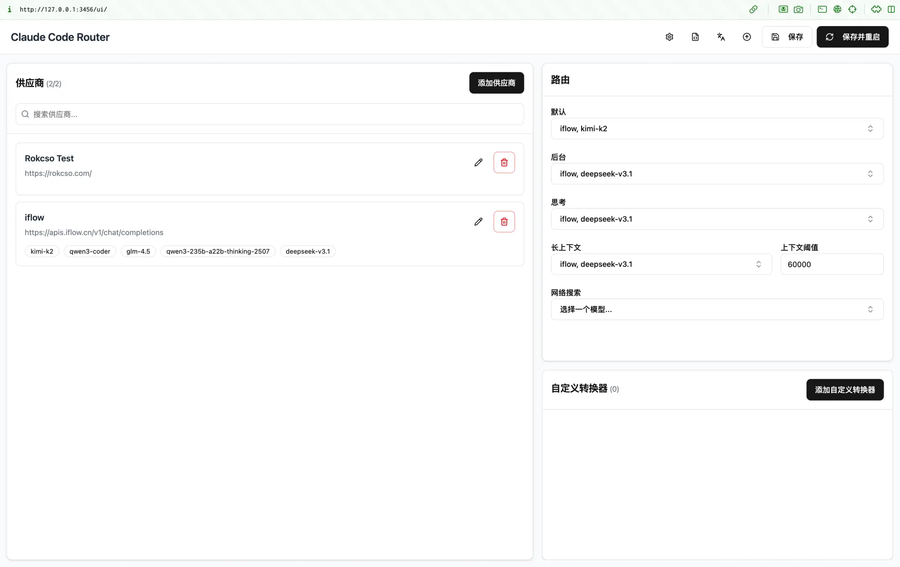This screenshot has width=900, height=567.
Task: Edit the iflow provider
Action: [x=478, y=222]
